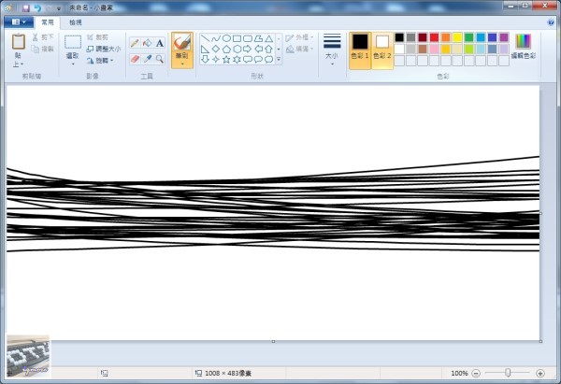This screenshot has height=384, width=561.
Task: Expand the shapes gallery More arrow
Action: click(279, 60)
